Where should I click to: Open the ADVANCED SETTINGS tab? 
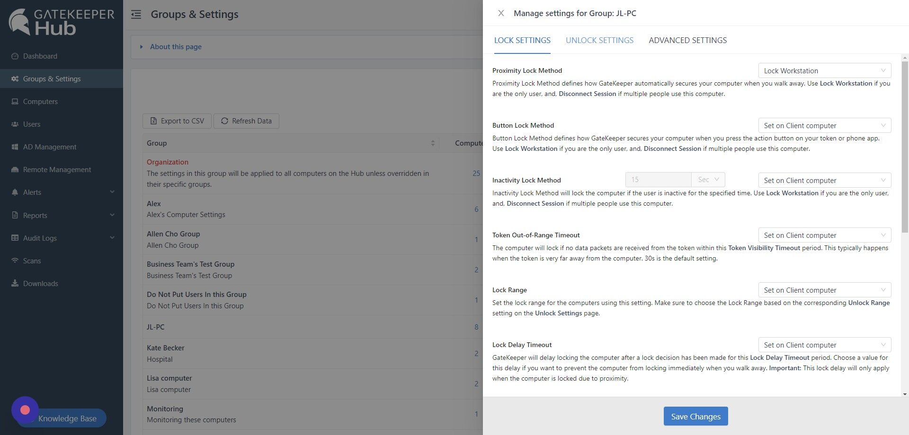[x=687, y=40]
